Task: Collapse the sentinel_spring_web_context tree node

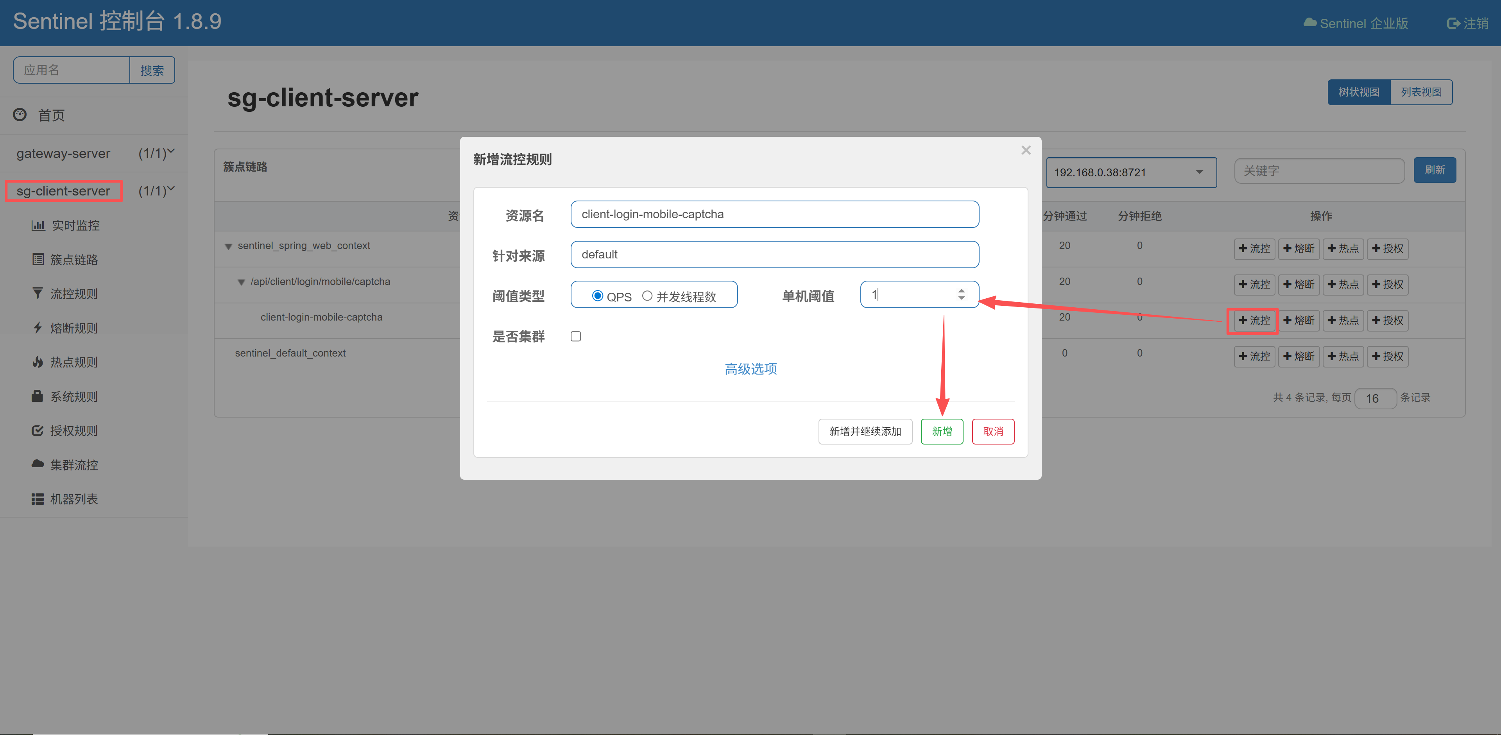Action: pyautogui.click(x=228, y=247)
